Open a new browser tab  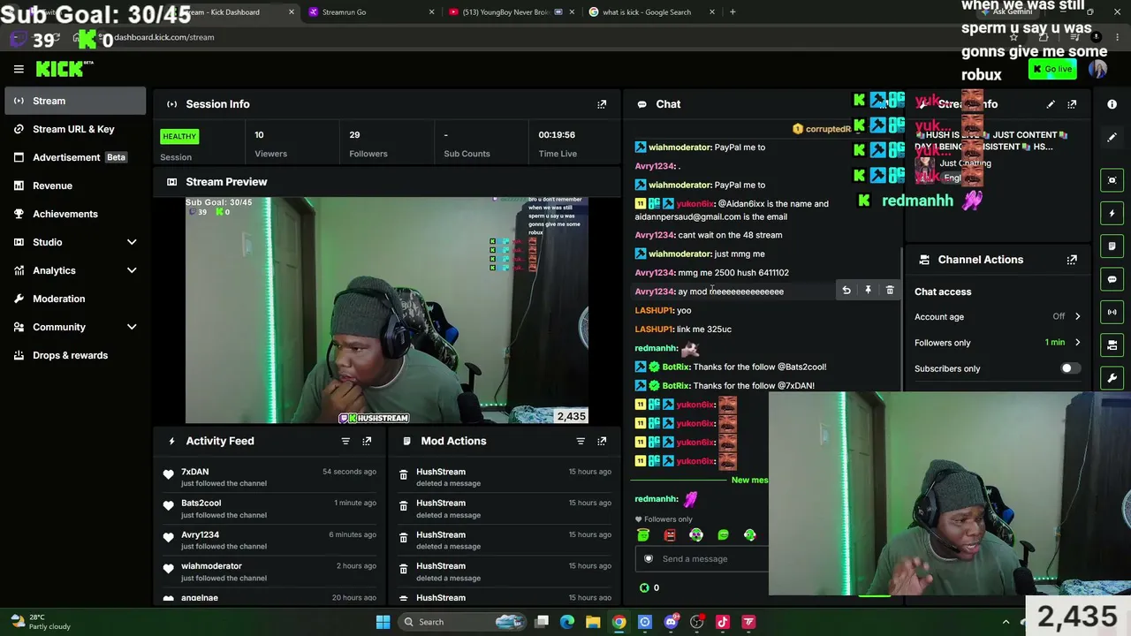[x=732, y=12]
